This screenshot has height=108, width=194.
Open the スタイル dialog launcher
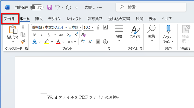click(141, 49)
